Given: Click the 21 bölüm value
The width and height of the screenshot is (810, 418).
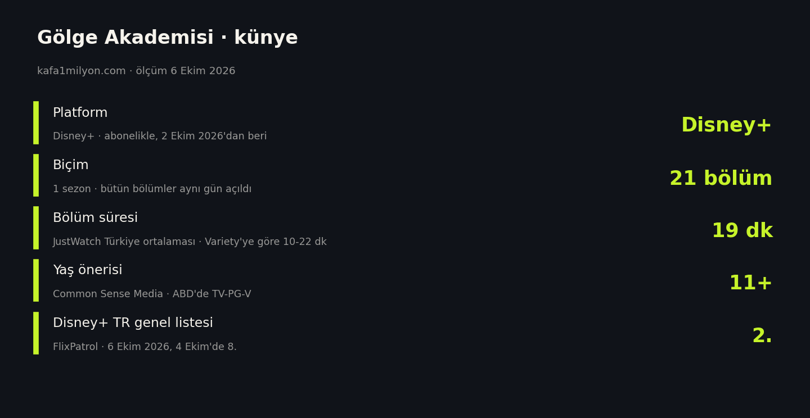Looking at the screenshot, I should (x=721, y=179).
